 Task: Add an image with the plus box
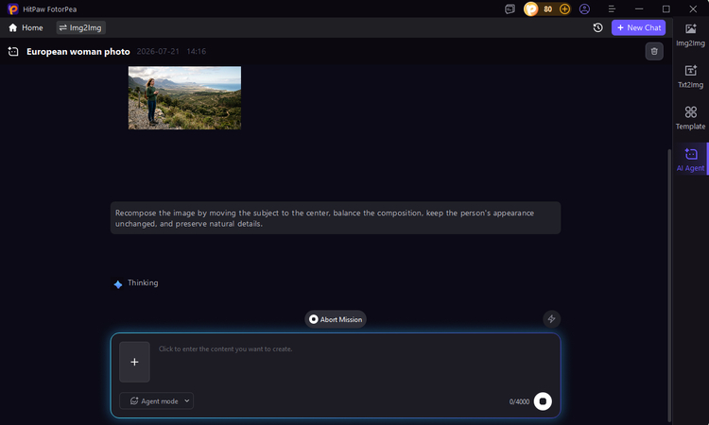click(x=134, y=362)
